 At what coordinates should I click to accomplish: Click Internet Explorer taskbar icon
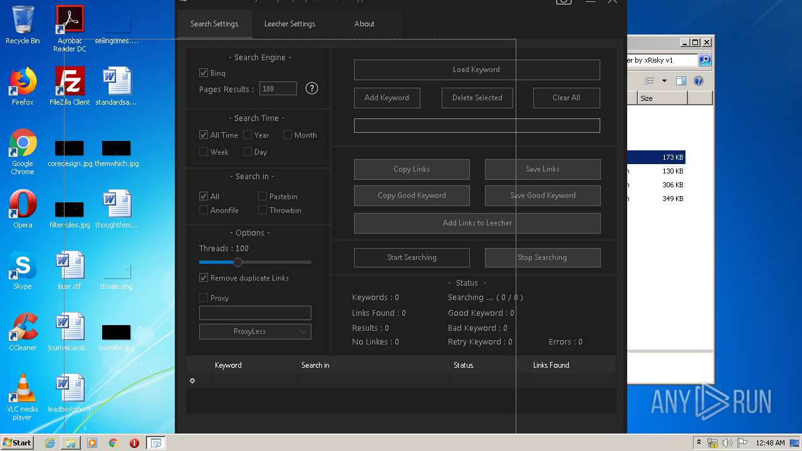[49, 443]
